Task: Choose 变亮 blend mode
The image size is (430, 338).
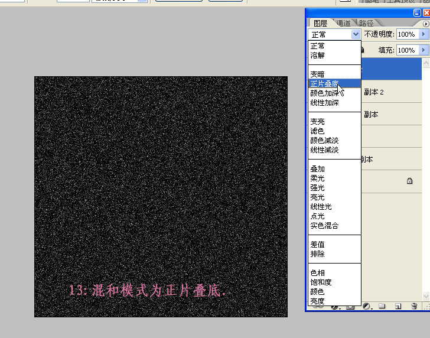Action: [334, 121]
